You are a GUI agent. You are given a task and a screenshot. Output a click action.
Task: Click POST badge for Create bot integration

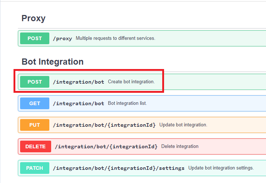(x=35, y=82)
